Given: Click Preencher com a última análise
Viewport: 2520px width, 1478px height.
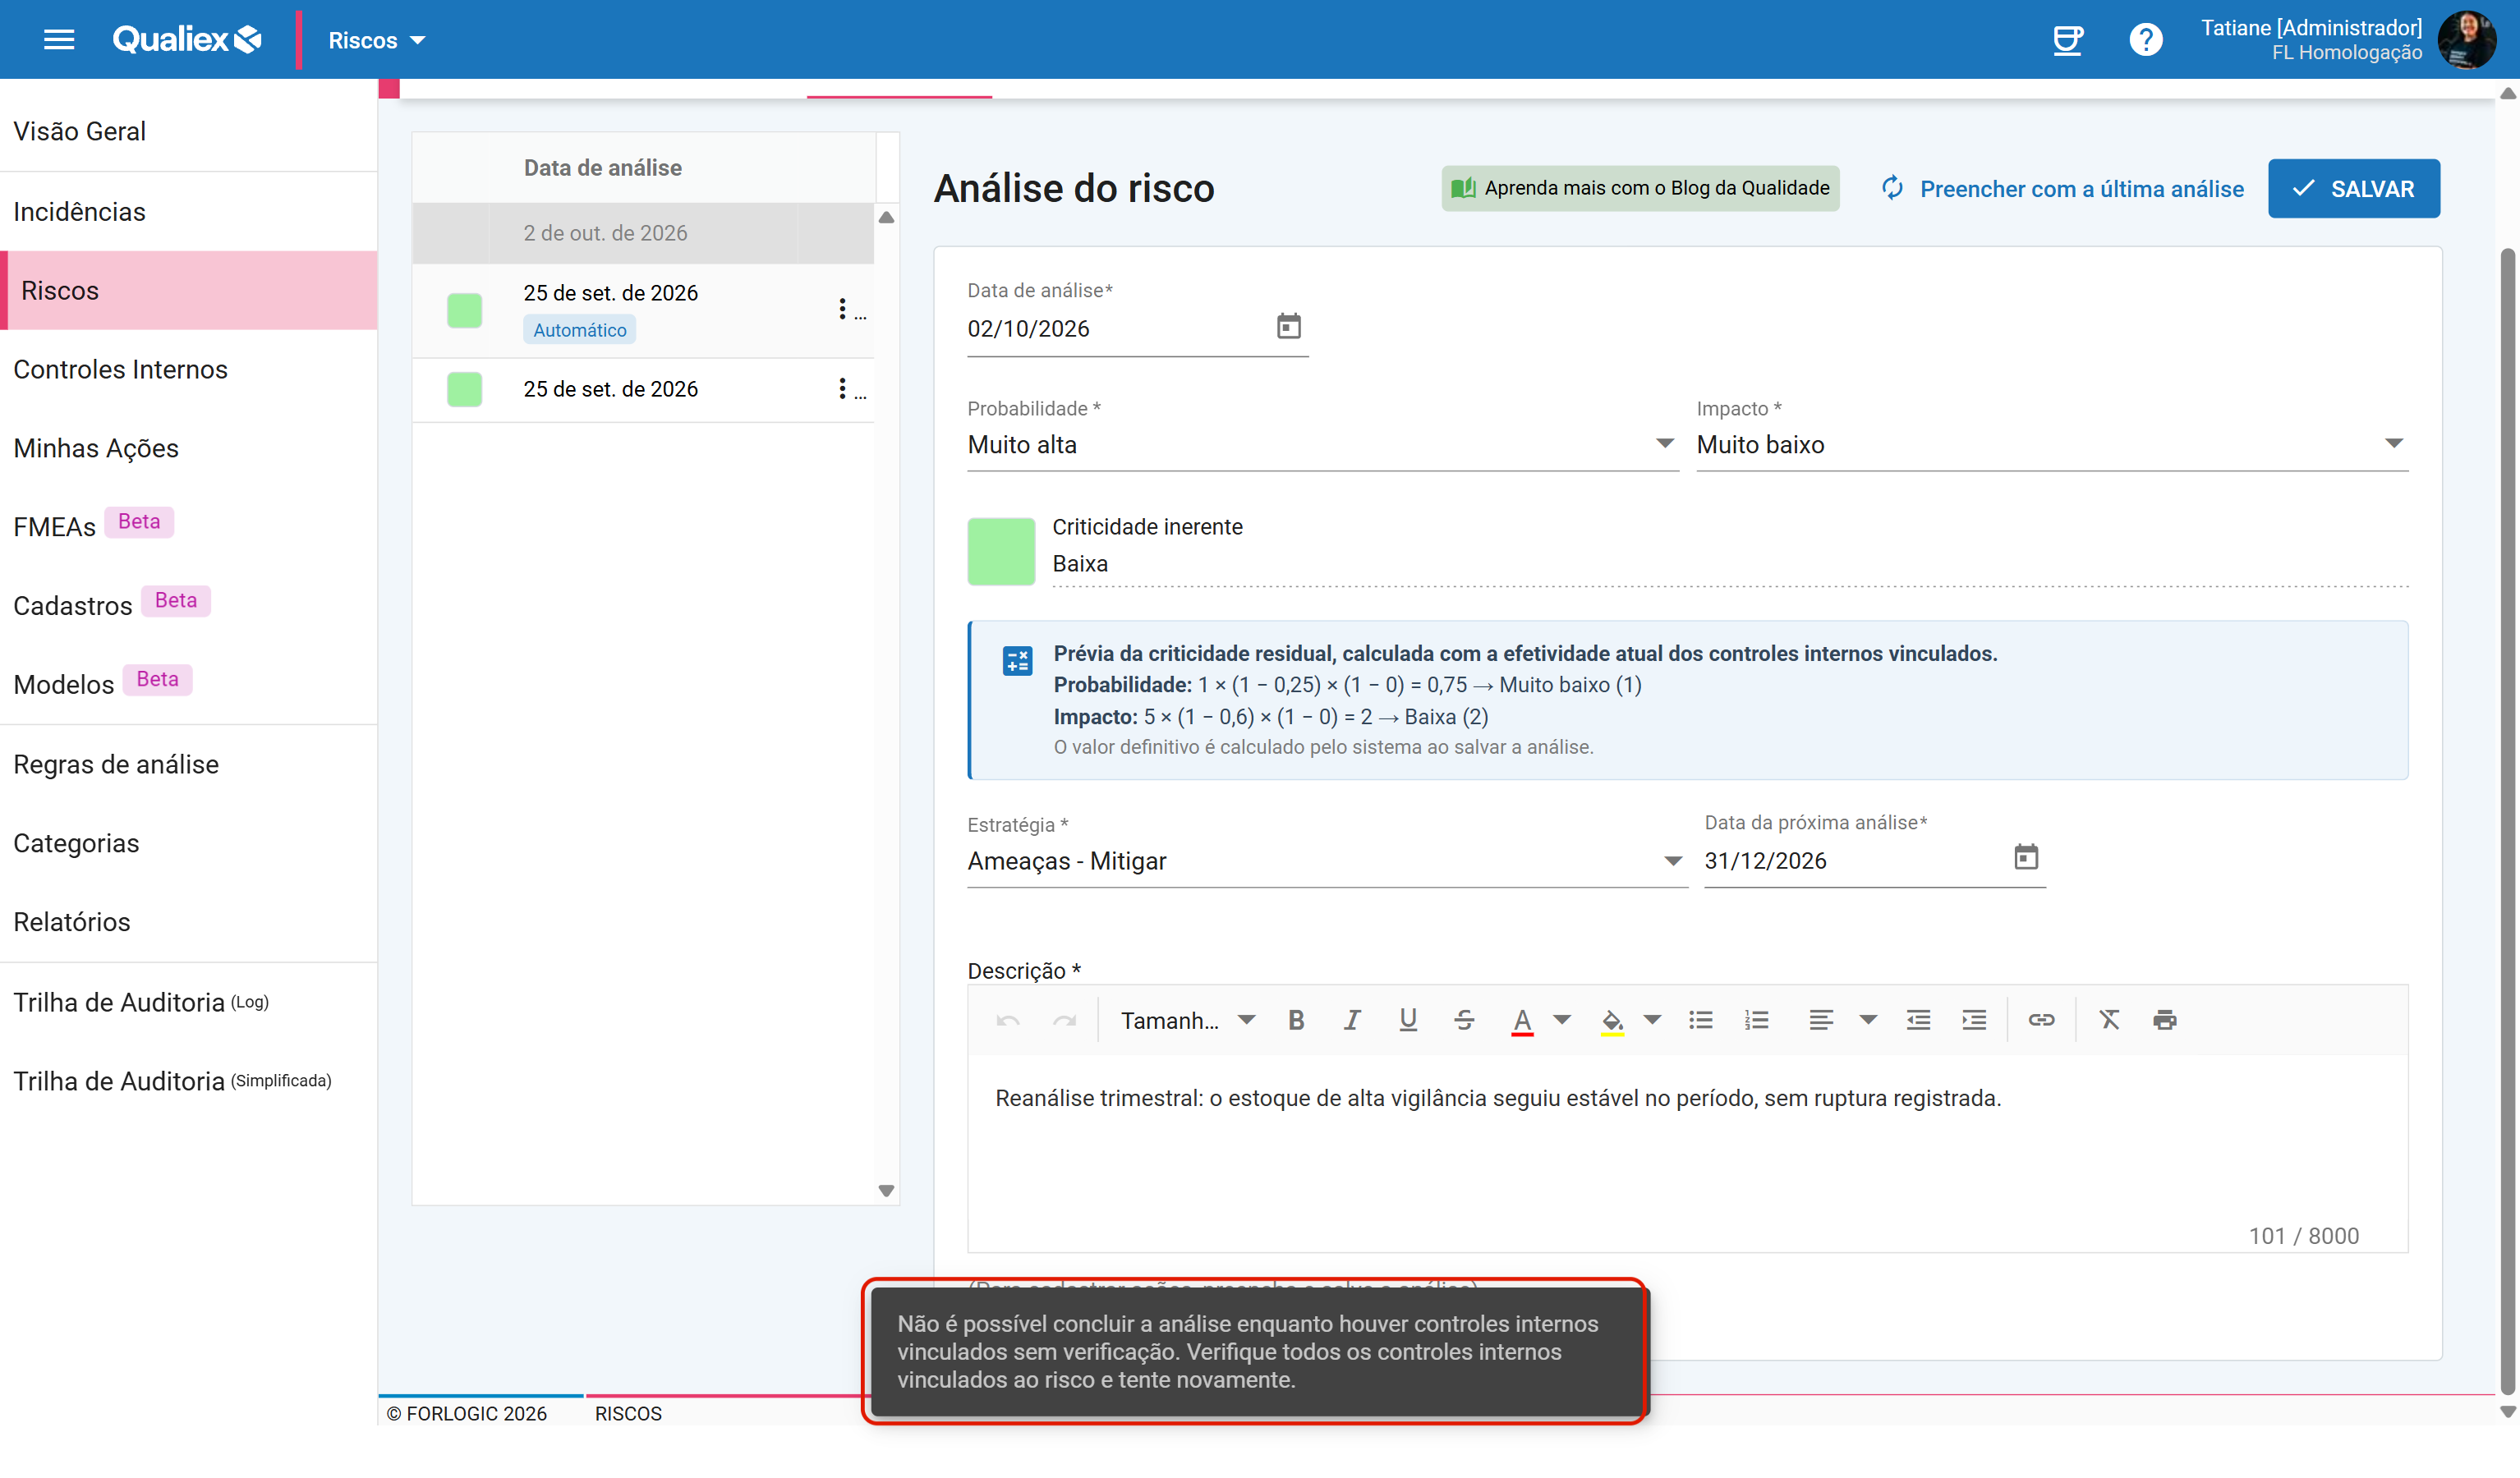Looking at the screenshot, I should coord(2062,188).
